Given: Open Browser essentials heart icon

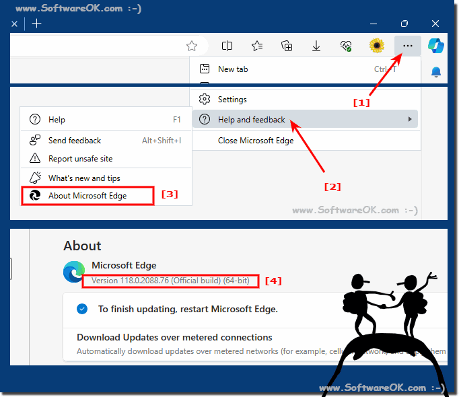Looking at the screenshot, I should (346, 46).
